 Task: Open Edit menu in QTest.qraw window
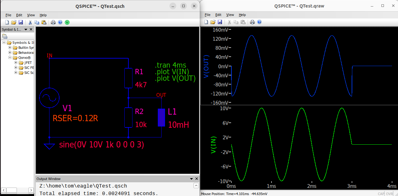(x=218, y=15)
